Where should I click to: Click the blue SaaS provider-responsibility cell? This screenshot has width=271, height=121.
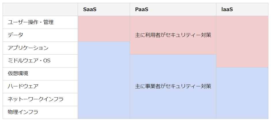tap(104, 80)
